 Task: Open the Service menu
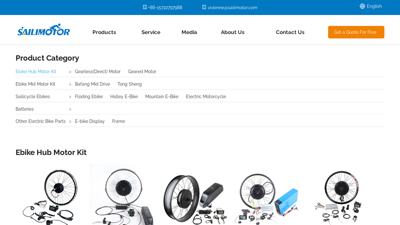point(151,32)
